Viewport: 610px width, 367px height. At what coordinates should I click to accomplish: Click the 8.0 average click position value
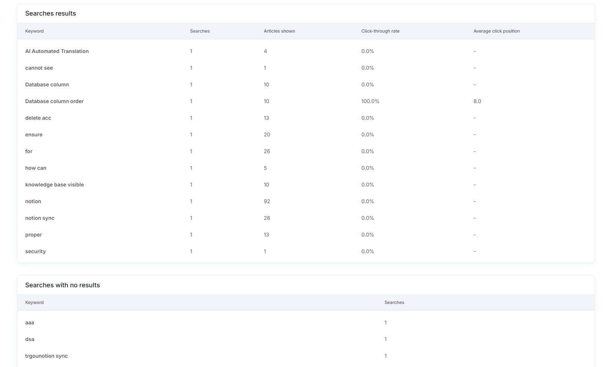click(x=477, y=101)
